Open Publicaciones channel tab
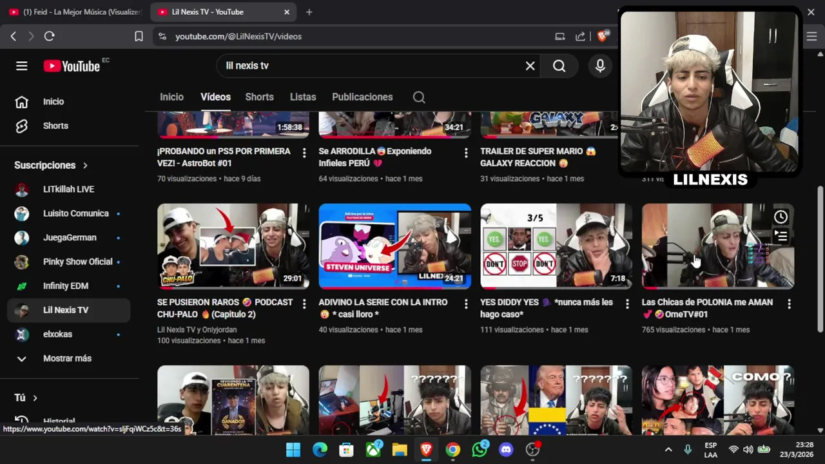The width and height of the screenshot is (825, 464). [x=362, y=97]
